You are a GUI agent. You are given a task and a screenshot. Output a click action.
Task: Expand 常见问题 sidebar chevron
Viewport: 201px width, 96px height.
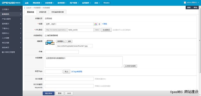[21, 43]
